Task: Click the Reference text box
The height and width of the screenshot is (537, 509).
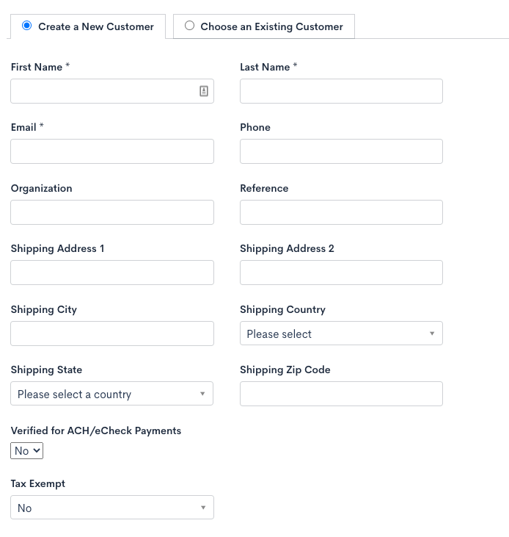Action: tap(341, 212)
